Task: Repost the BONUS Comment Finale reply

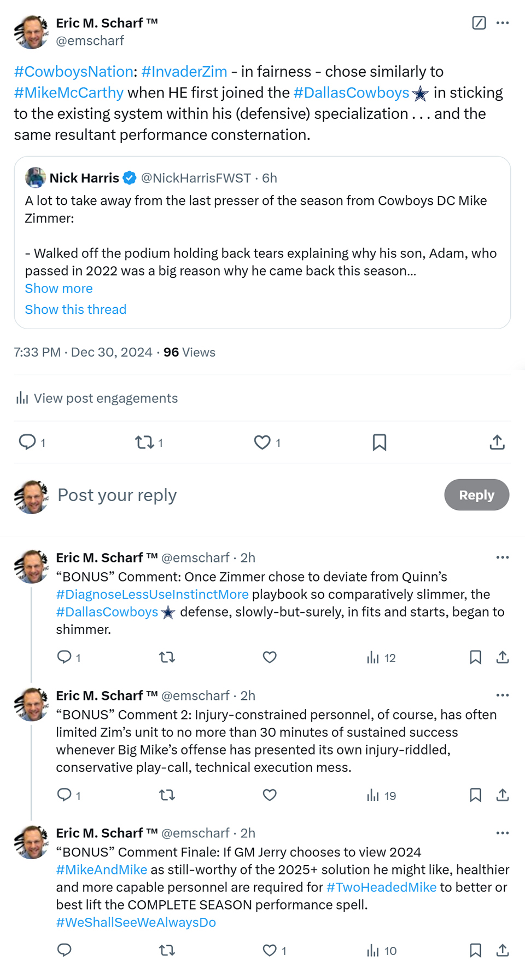Action: (x=167, y=950)
